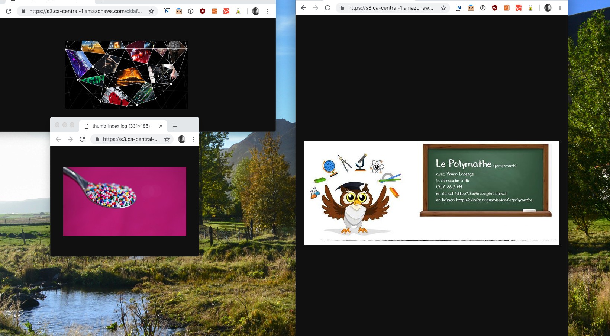Open Chrome three-dot menu in right window
The height and width of the screenshot is (336, 610).
point(560,8)
